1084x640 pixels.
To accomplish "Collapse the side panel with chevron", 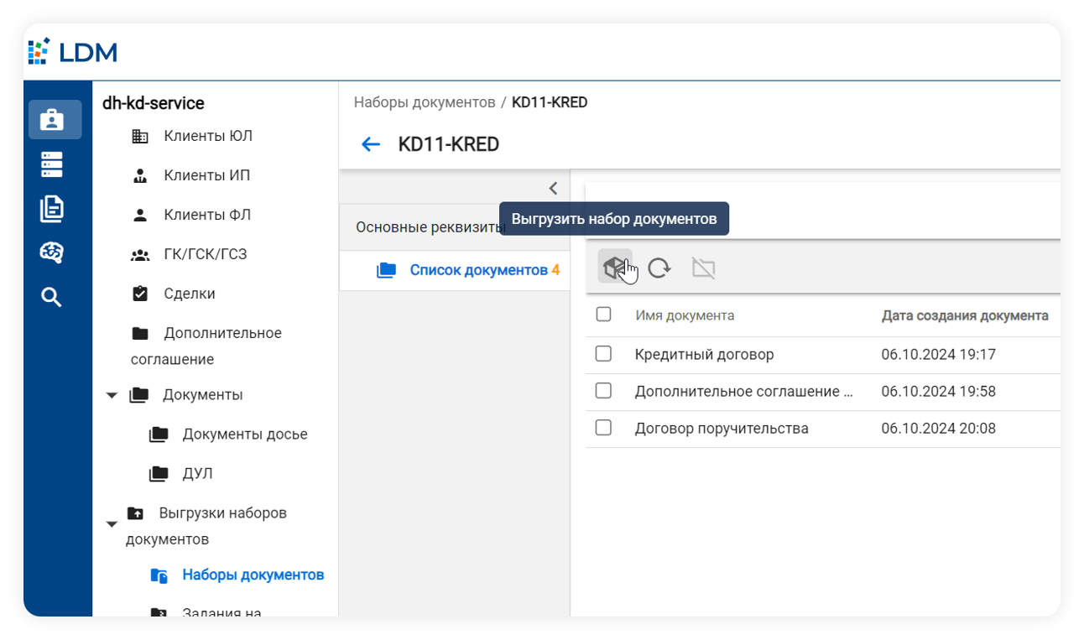I will pyautogui.click(x=553, y=188).
